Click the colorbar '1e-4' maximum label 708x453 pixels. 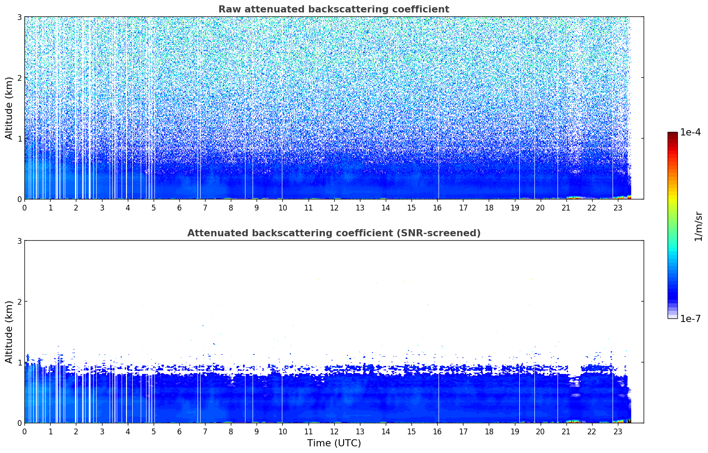[690, 132]
